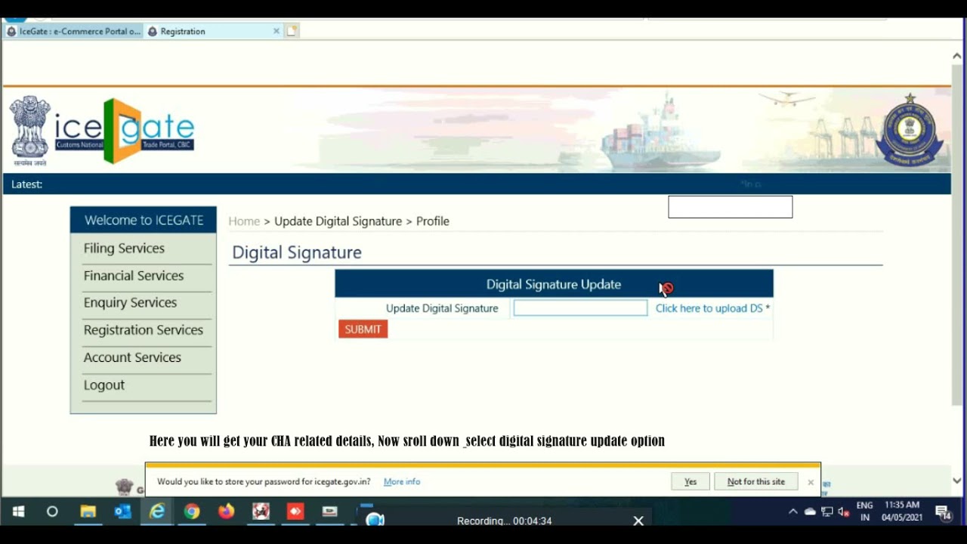Click the national emblem next to the ICEGATE logo
This screenshot has height=544, width=967.
click(x=29, y=130)
